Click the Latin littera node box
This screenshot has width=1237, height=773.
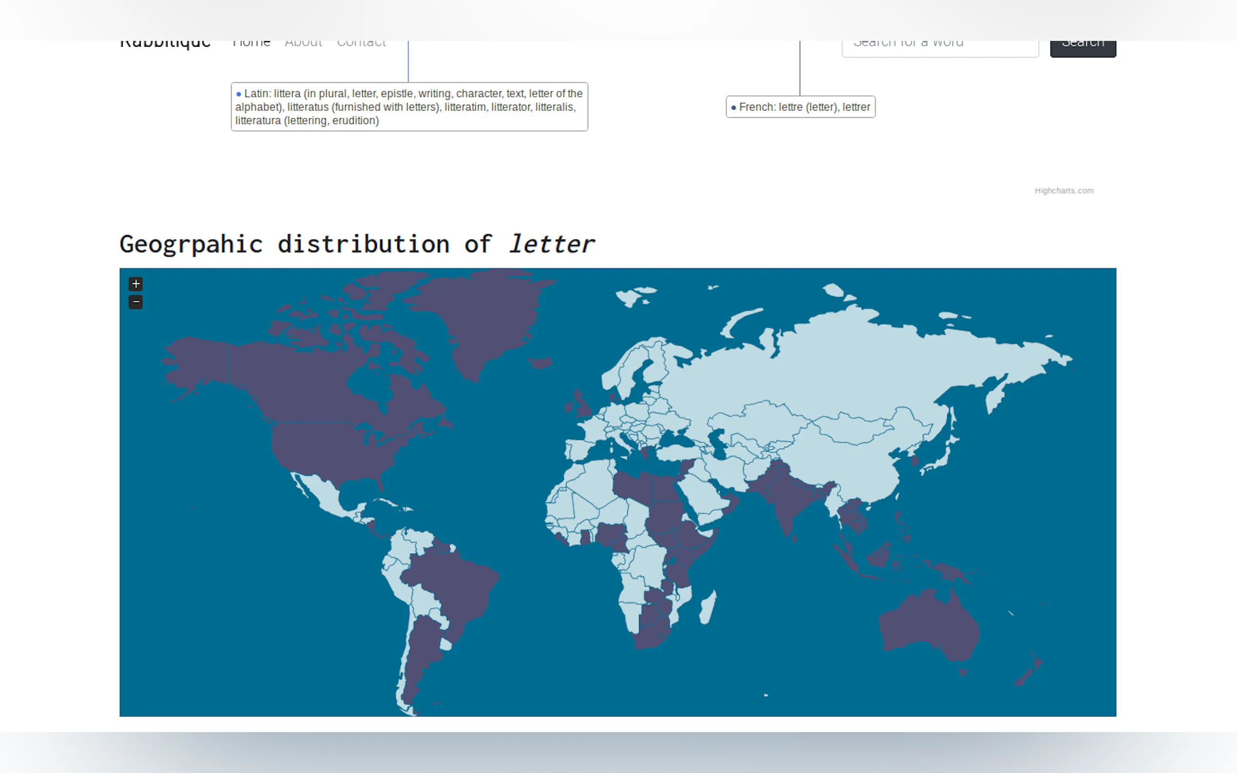point(409,107)
